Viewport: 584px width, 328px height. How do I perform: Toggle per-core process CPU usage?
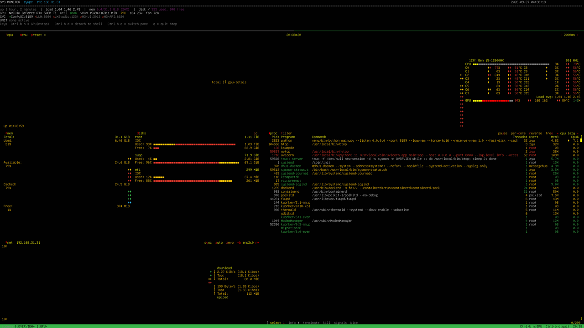(518, 133)
